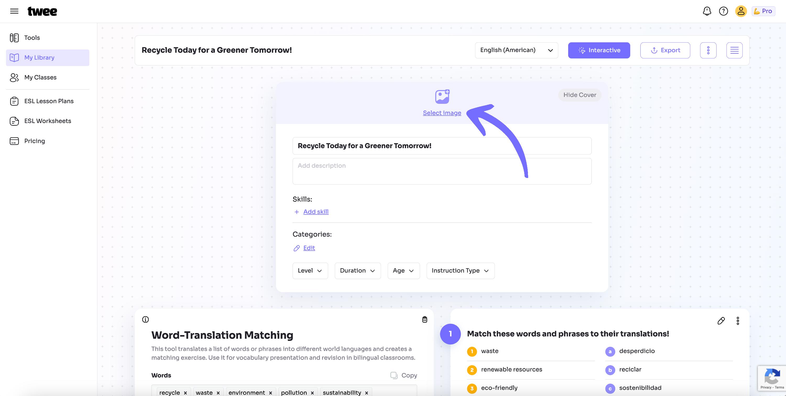This screenshot has height=396, width=786.
Task: Remove the waste word tag
Action: (218, 393)
